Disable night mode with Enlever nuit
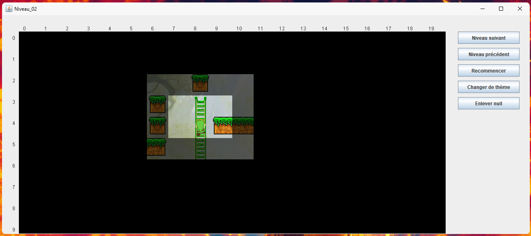The image size is (531, 236). 488,103
